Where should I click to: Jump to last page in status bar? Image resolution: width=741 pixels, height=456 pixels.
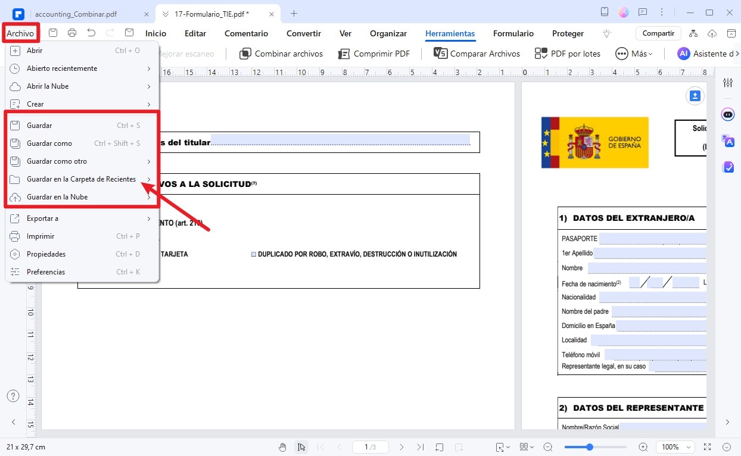coord(421,447)
